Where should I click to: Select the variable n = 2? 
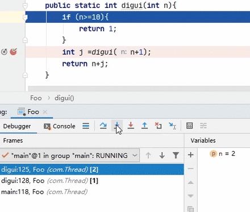(x=223, y=153)
